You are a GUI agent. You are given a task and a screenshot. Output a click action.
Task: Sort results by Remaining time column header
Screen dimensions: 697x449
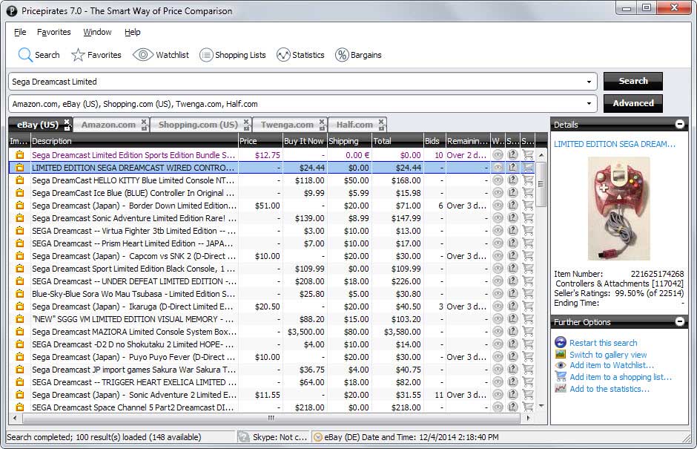(x=468, y=141)
